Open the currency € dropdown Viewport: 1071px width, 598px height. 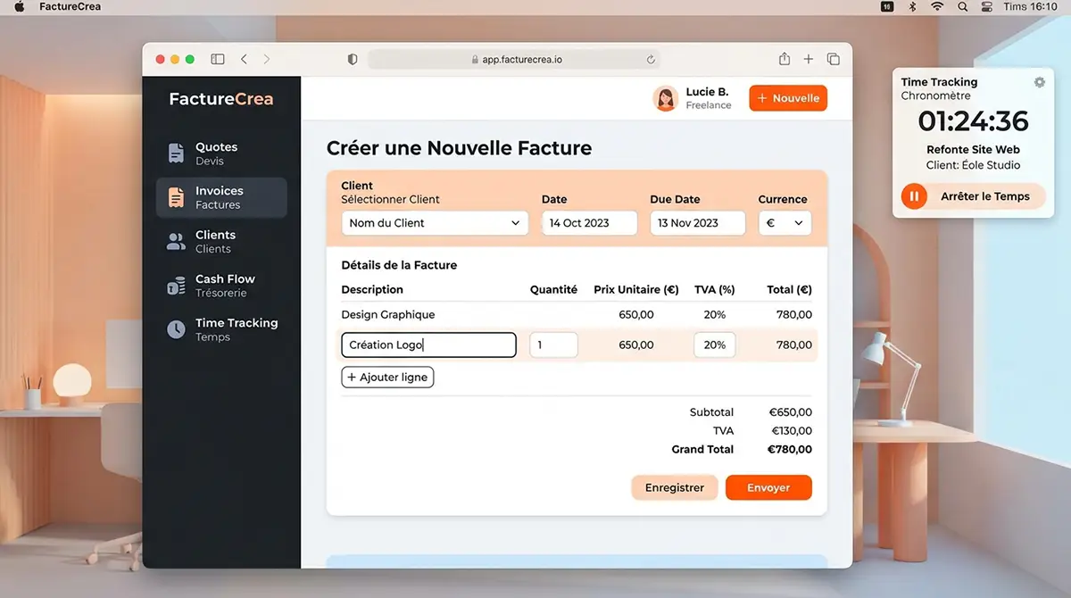click(x=785, y=223)
